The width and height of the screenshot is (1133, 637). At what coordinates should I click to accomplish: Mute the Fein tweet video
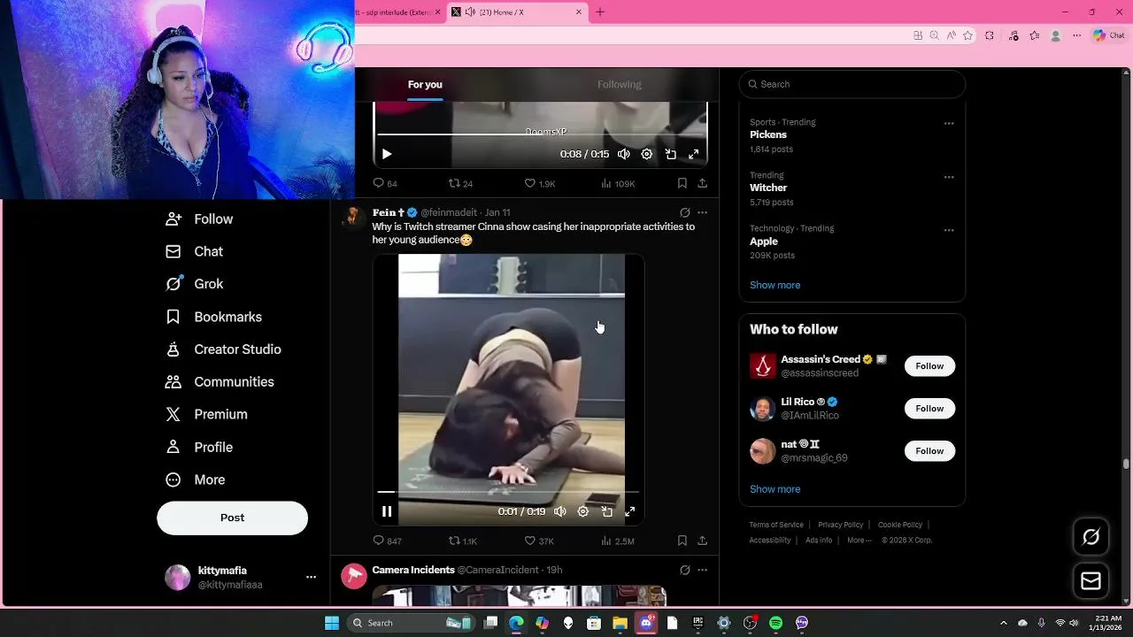560,511
